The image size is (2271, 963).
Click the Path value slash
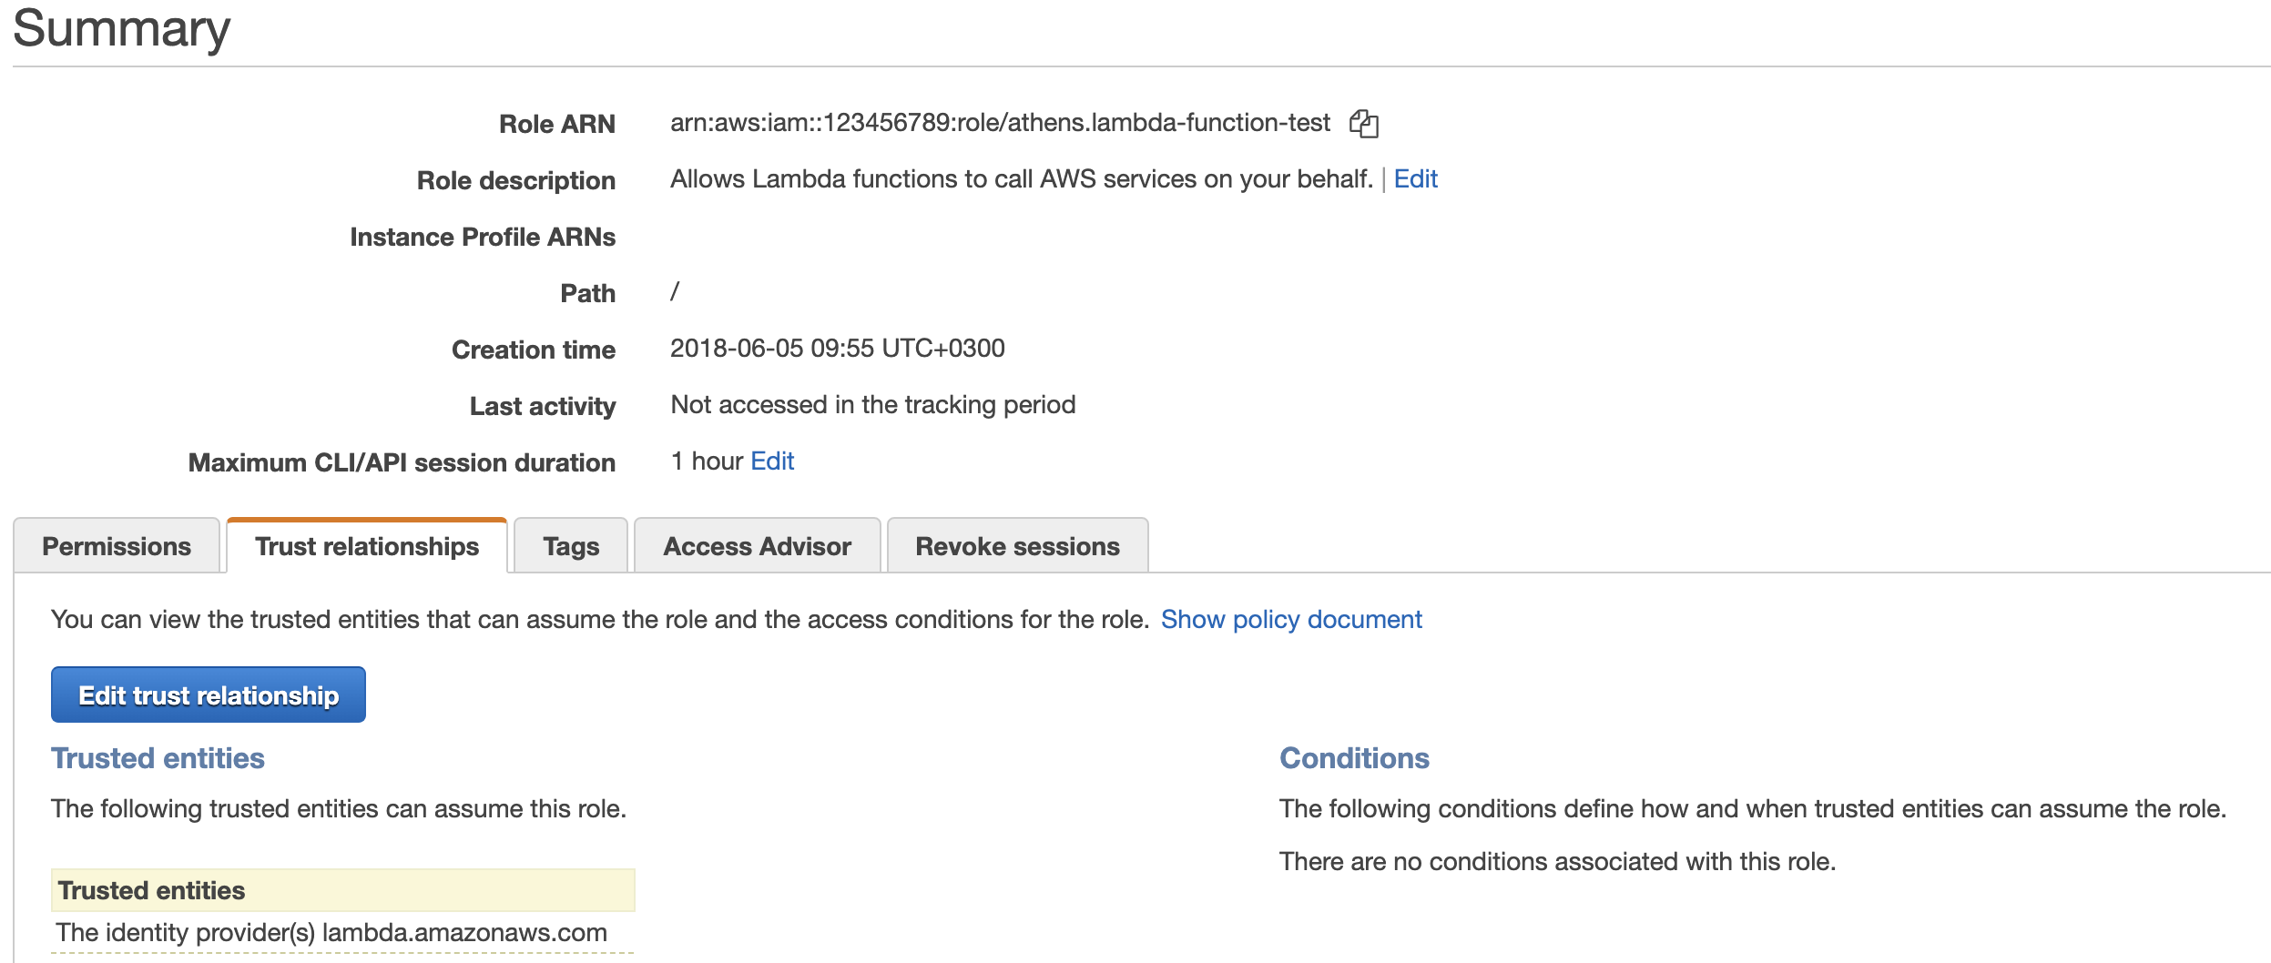coord(675,291)
